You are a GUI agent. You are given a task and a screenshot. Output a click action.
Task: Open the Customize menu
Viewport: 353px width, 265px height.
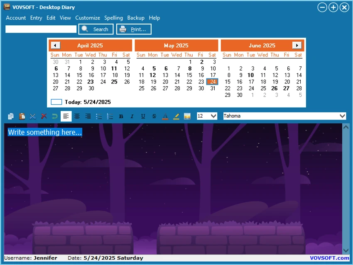click(x=88, y=18)
